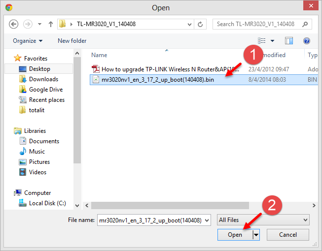
Task: Expand the address path chevron arrow
Action: (72, 24)
